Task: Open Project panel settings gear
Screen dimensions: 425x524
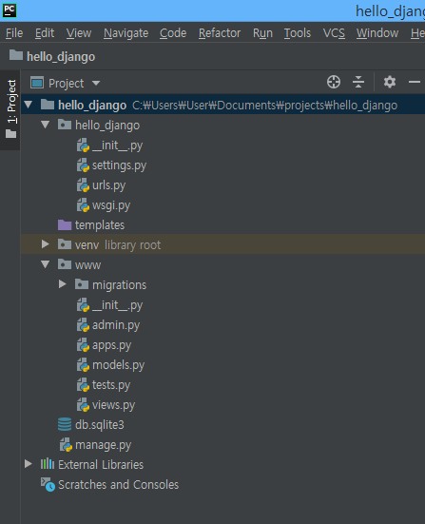Action: click(390, 82)
